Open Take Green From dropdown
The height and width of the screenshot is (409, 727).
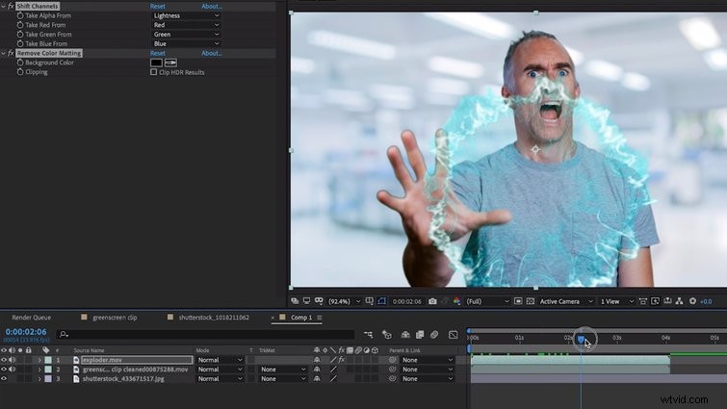187,35
